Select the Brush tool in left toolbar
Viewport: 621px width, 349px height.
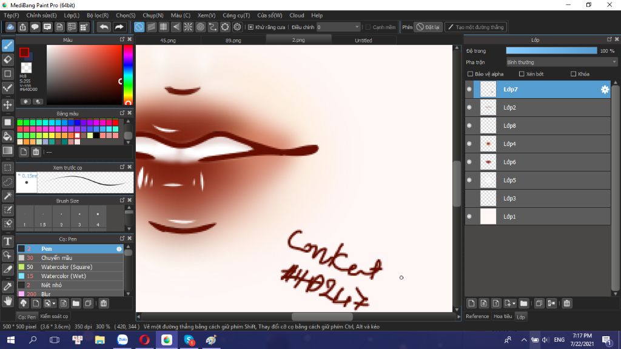click(7, 45)
